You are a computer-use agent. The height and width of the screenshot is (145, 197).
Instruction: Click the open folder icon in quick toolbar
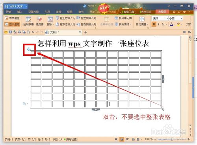click(6, 32)
